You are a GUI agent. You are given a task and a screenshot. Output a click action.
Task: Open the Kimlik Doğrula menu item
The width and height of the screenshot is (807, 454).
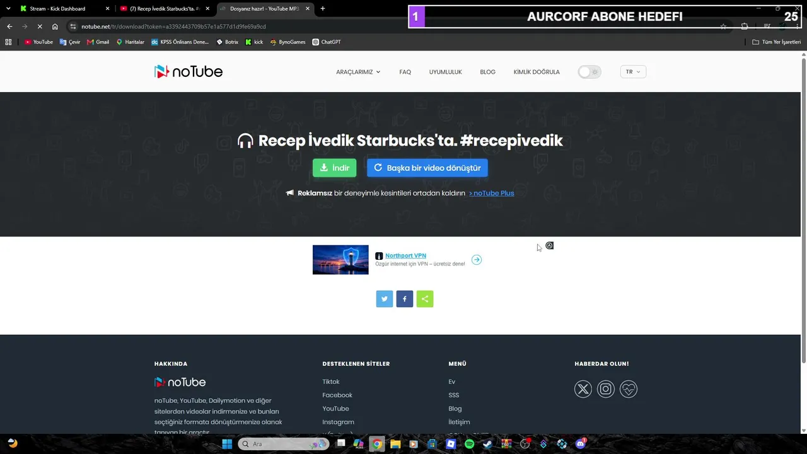click(x=537, y=72)
